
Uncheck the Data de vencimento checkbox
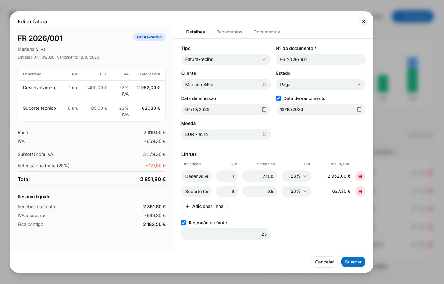tap(278, 98)
